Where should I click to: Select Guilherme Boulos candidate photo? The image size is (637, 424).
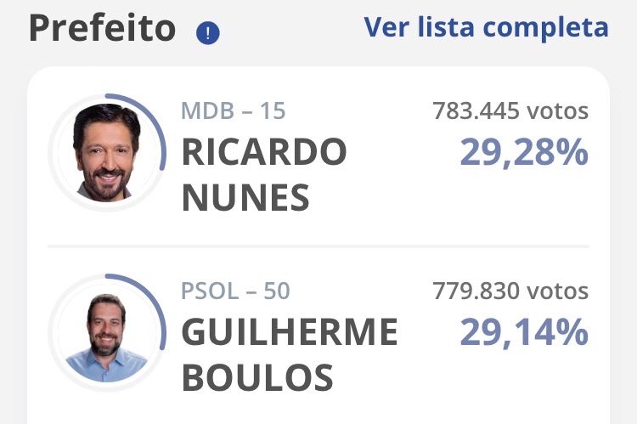107,333
